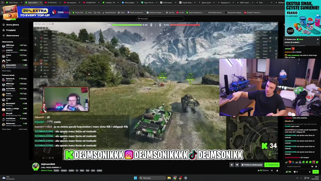Expand pinned message chevron in chat
This screenshot has width=321, height=181.
[x=318, y=42]
